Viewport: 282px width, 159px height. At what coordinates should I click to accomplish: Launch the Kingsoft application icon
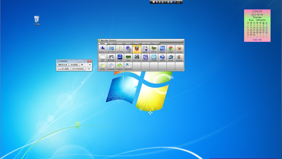point(120,66)
